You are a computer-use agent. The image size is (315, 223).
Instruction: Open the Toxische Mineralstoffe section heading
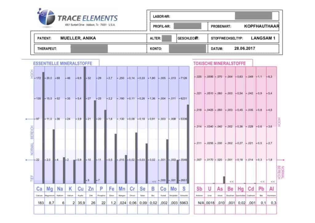(x=219, y=63)
